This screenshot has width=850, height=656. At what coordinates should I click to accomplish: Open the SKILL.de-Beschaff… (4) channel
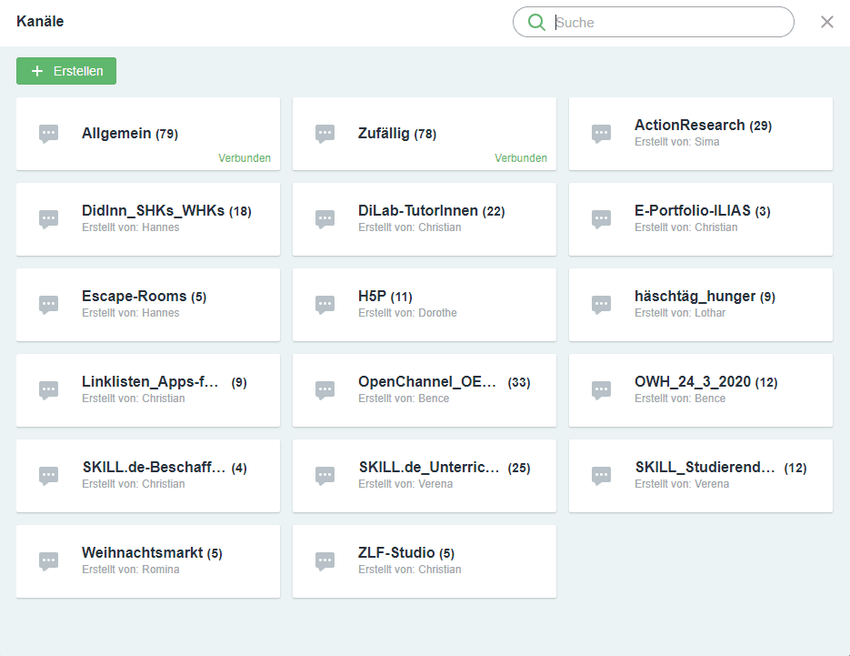[148, 476]
